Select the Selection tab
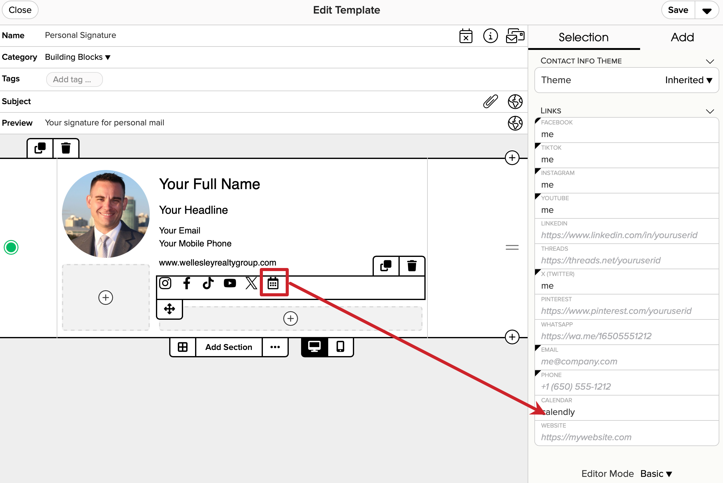This screenshot has height=483, width=723. pyautogui.click(x=583, y=37)
